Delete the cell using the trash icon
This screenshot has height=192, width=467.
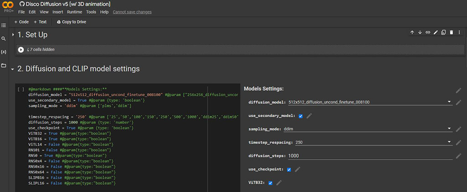point(451,32)
